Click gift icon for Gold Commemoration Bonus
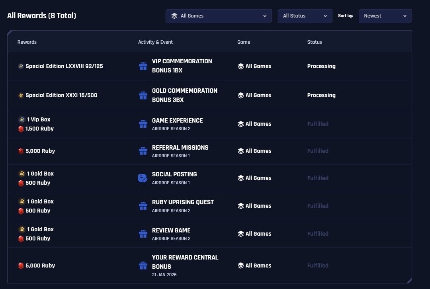The width and height of the screenshot is (430, 289). [x=143, y=96]
